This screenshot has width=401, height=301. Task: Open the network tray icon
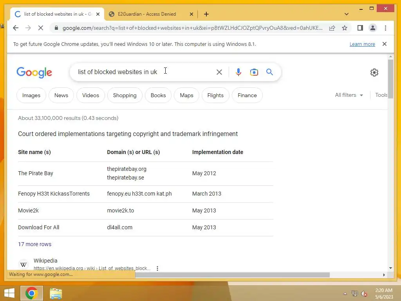354,294
